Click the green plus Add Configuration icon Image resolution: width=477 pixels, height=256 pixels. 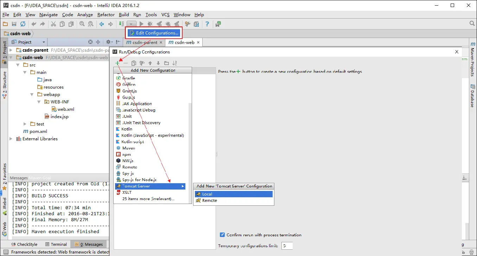(117, 63)
